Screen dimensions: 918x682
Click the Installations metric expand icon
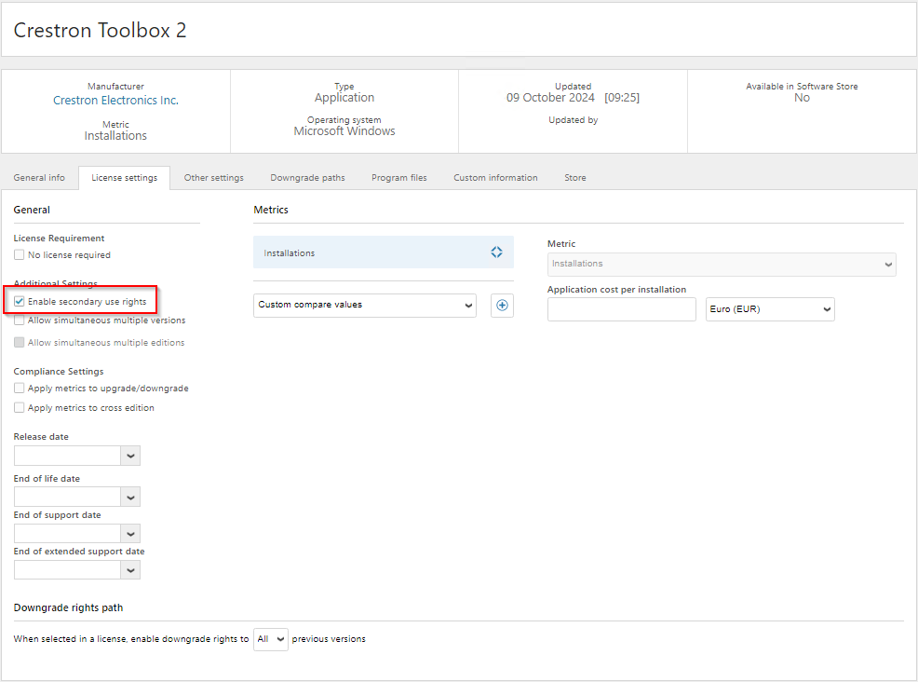click(496, 252)
